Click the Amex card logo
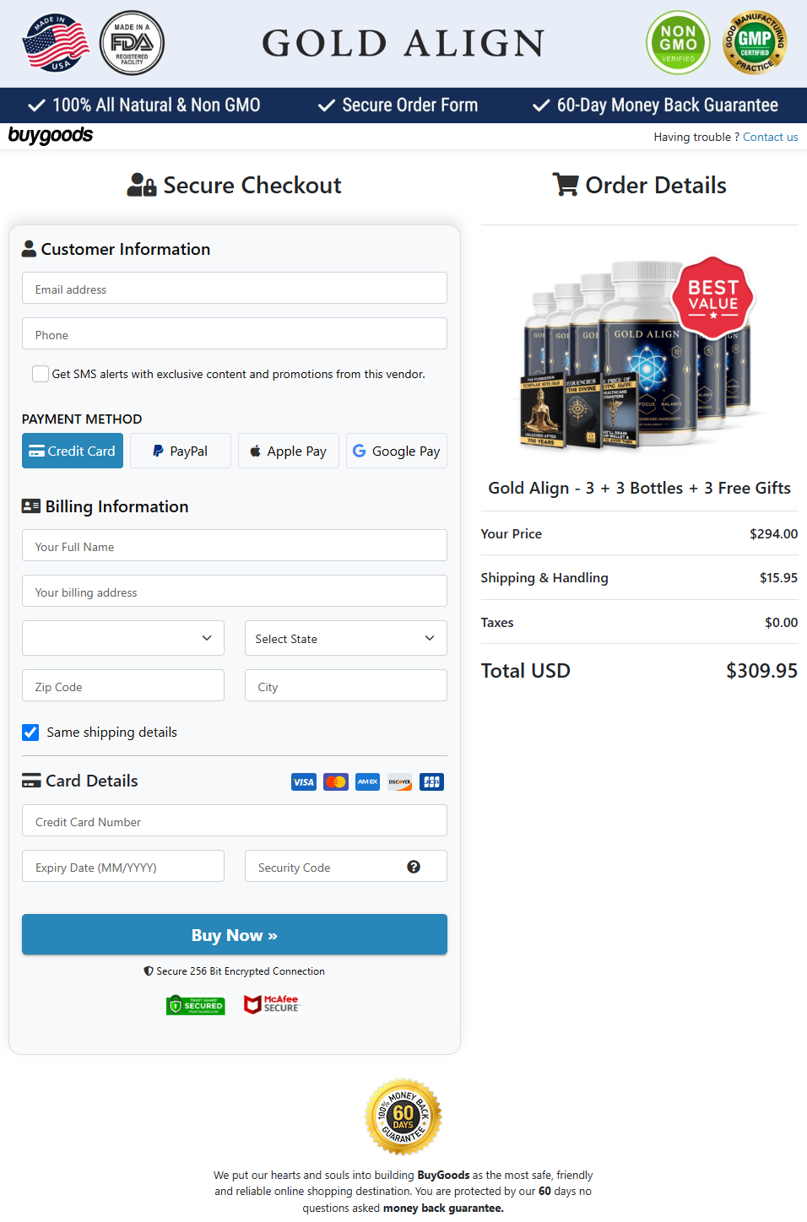807x1222 pixels. (x=368, y=781)
